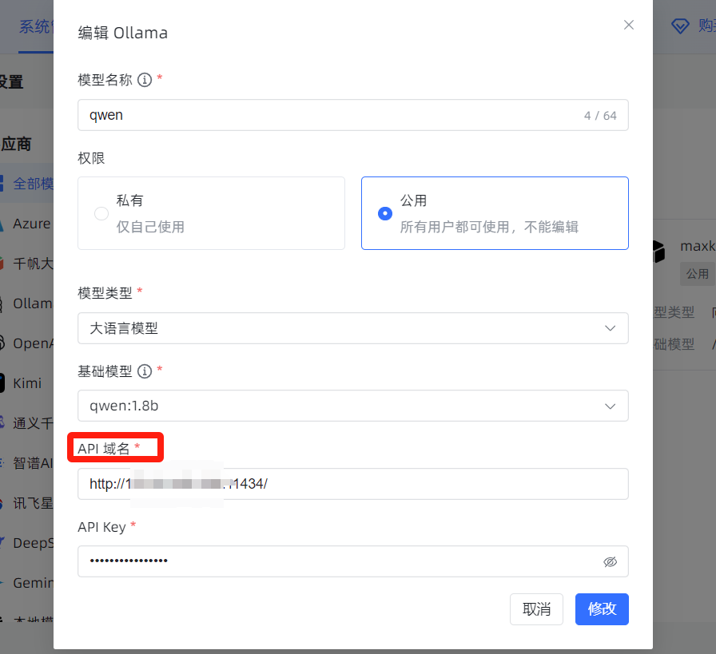Select 智谱AI provider in background sidebar

click(26, 463)
